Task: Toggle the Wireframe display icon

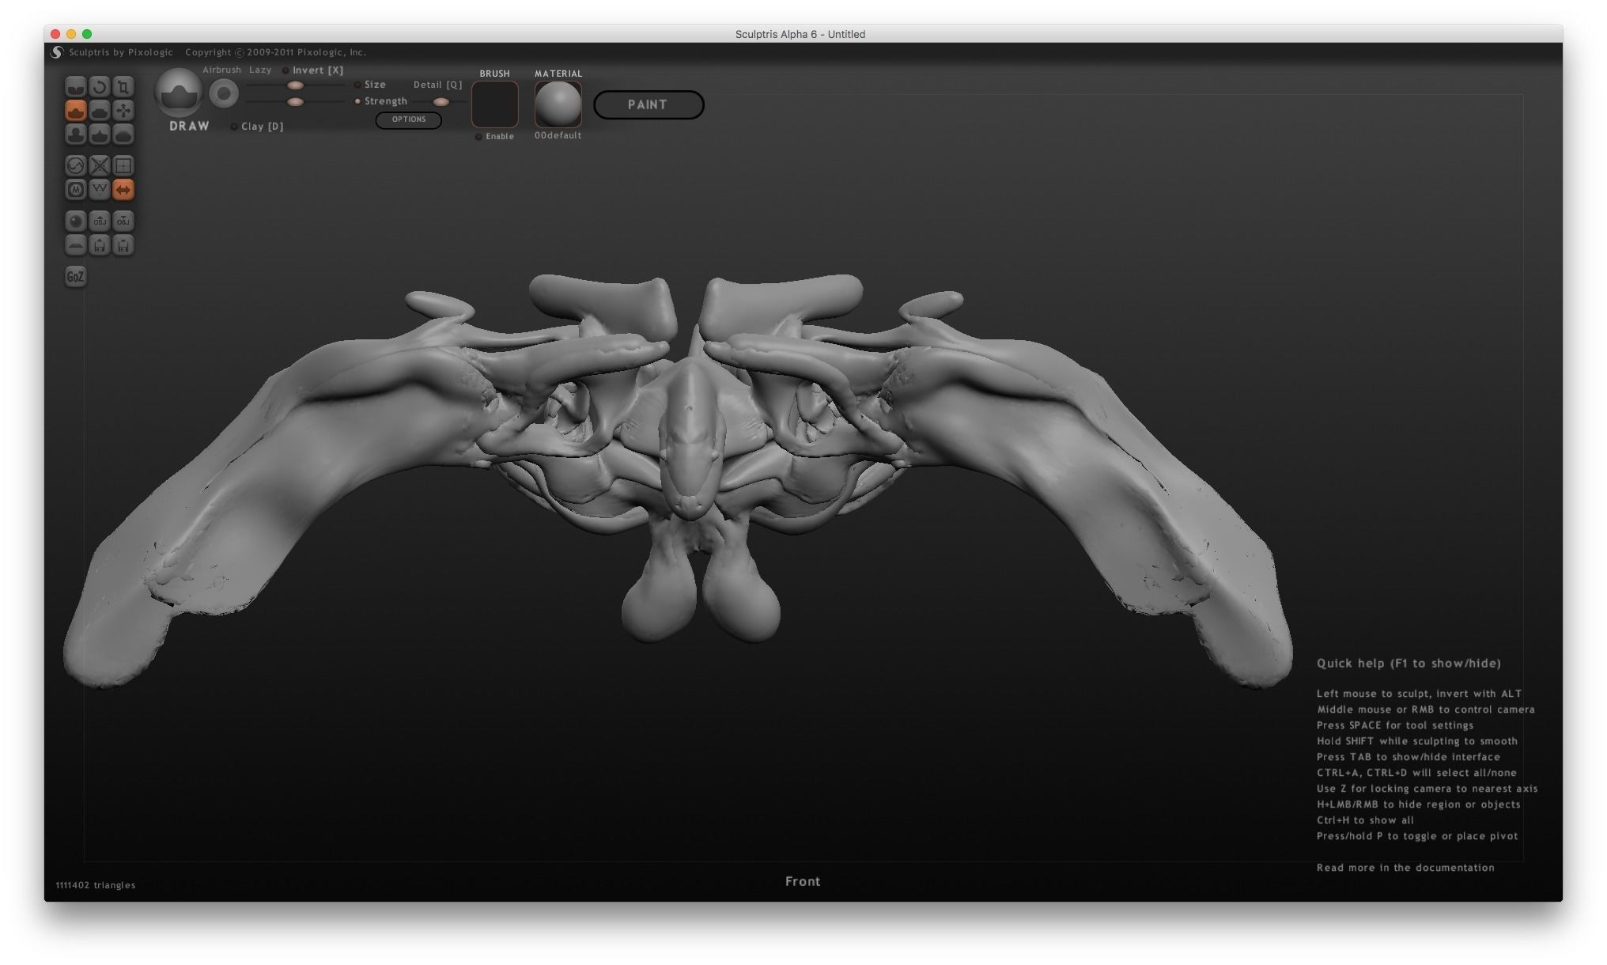Action: point(99,190)
